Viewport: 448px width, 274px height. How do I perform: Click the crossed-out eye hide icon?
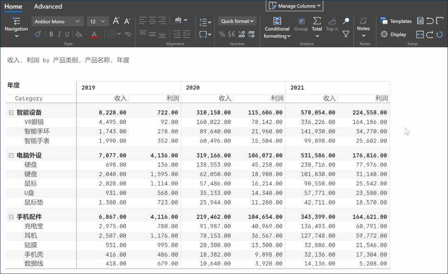coord(128,34)
